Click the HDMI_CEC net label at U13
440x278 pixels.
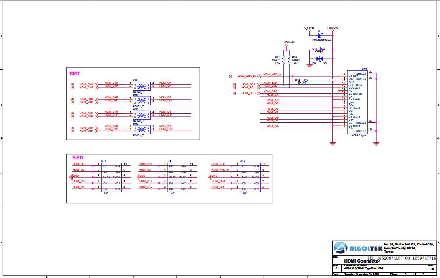tap(218, 164)
